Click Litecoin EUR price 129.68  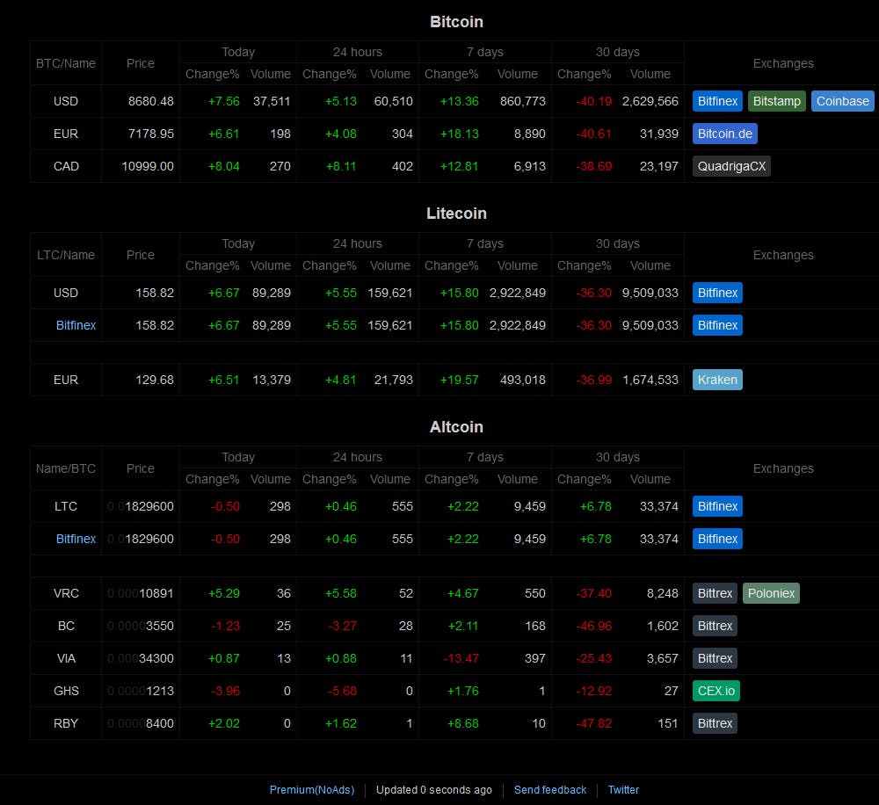coord(155,380)
